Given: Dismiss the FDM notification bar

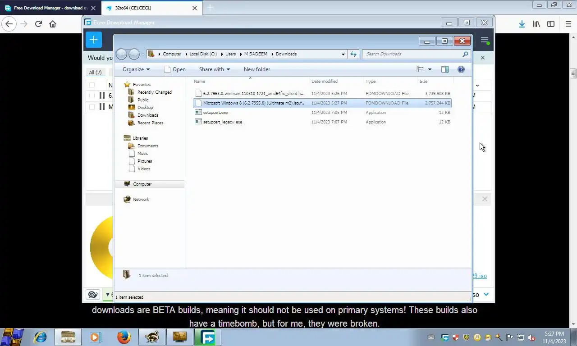Looking at the screenshot, I should [482, 58].
